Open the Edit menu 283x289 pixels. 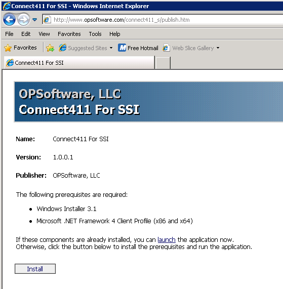click(26, 34)
